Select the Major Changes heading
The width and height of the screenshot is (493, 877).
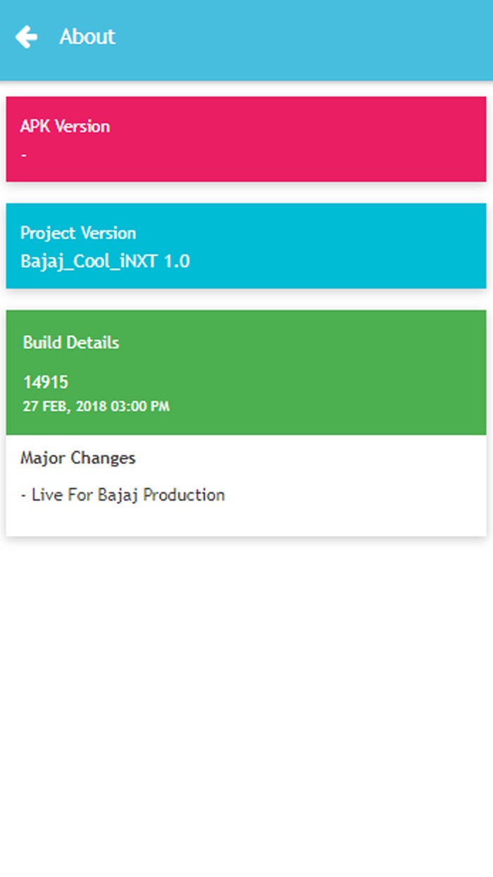(77, 458)
